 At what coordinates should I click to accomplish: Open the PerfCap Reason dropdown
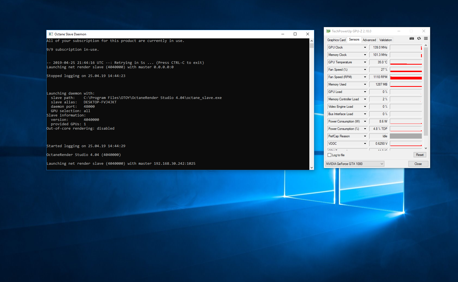click(365, 136)
